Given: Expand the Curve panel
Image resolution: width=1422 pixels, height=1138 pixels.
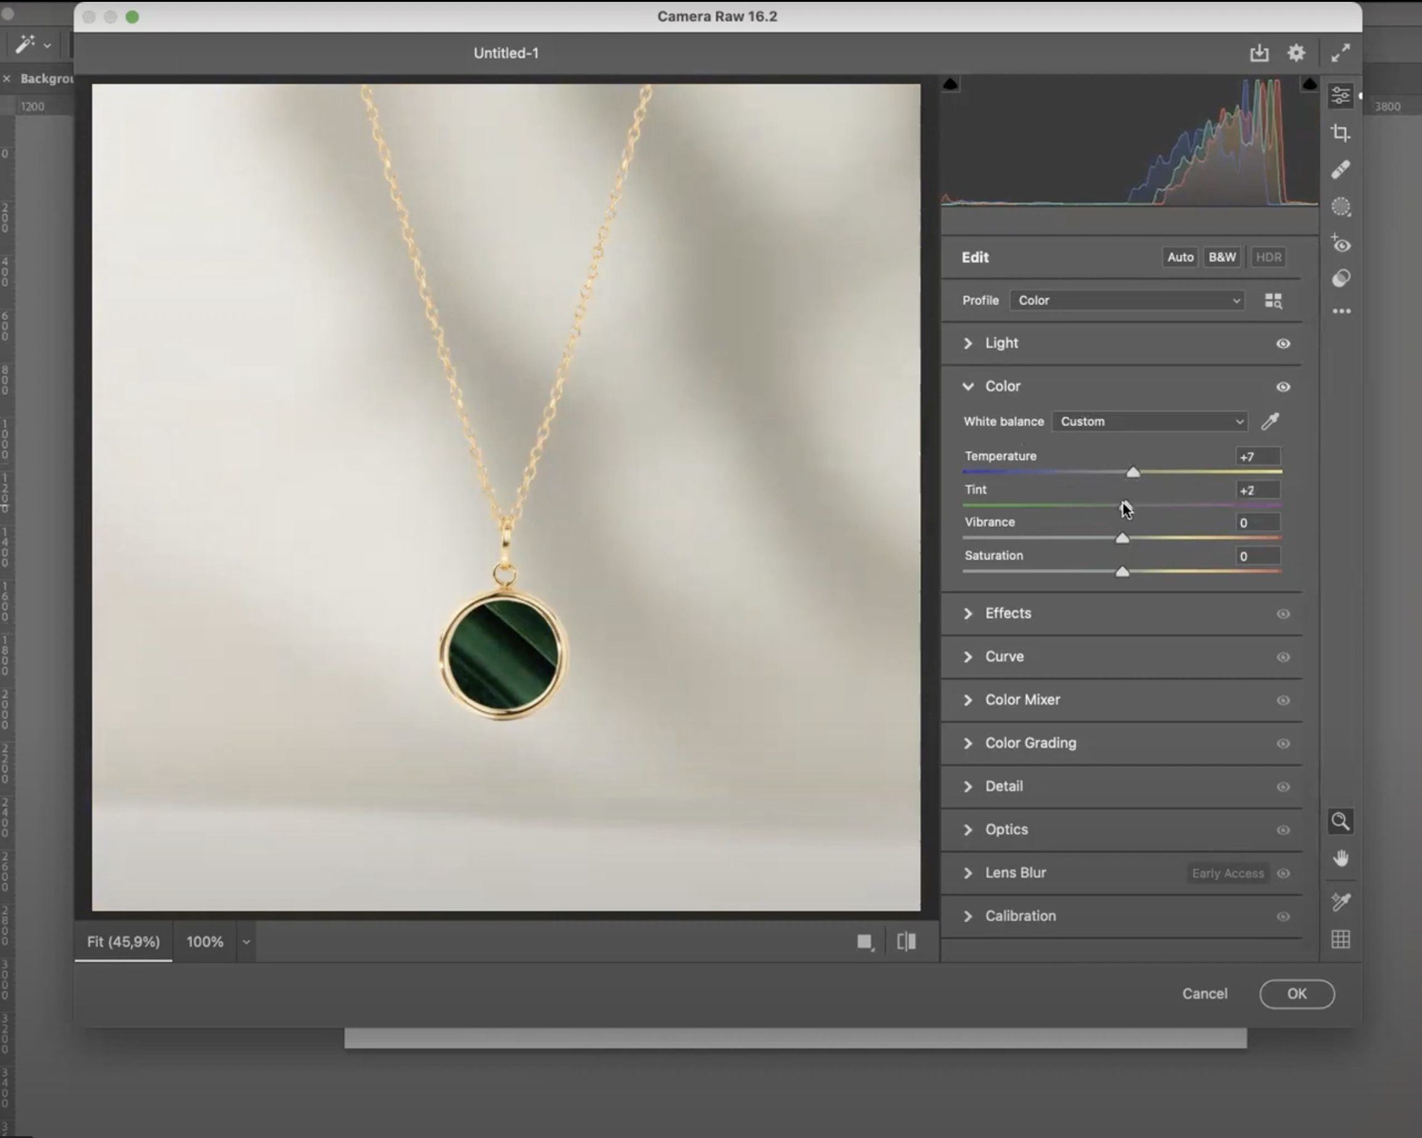Looking at the screenshot, I should (x=968, y=657).
